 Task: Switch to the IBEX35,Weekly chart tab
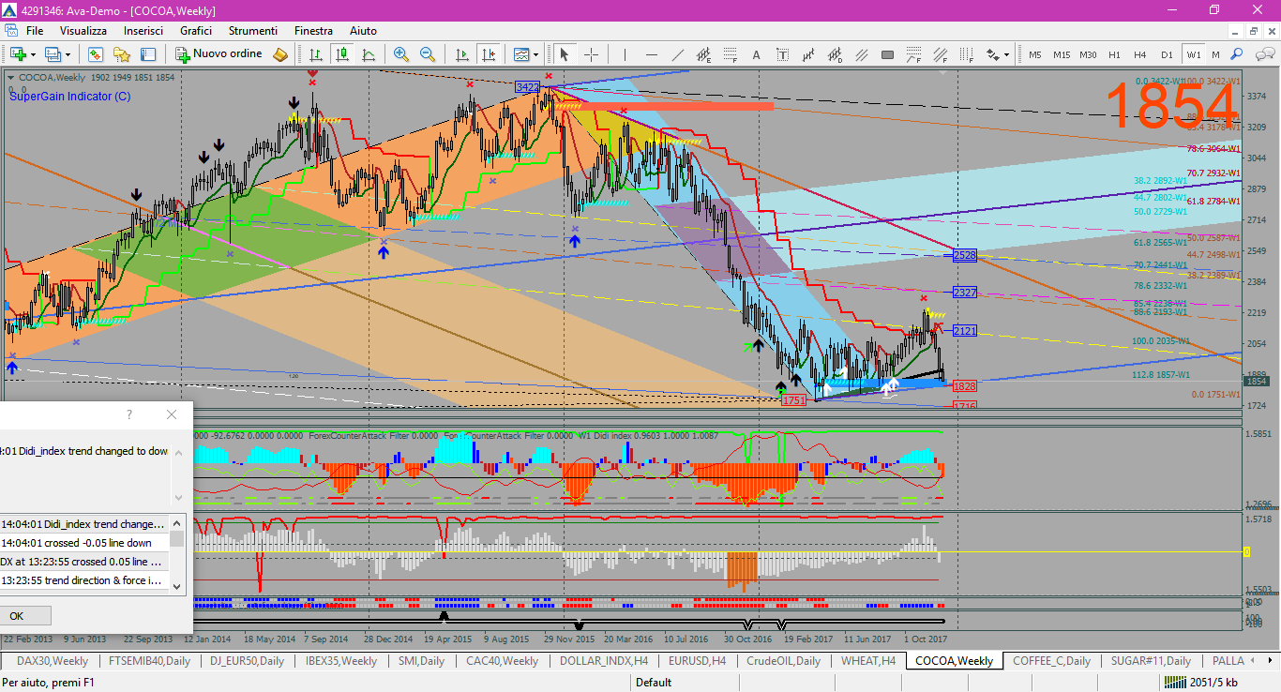pos(343,661)
